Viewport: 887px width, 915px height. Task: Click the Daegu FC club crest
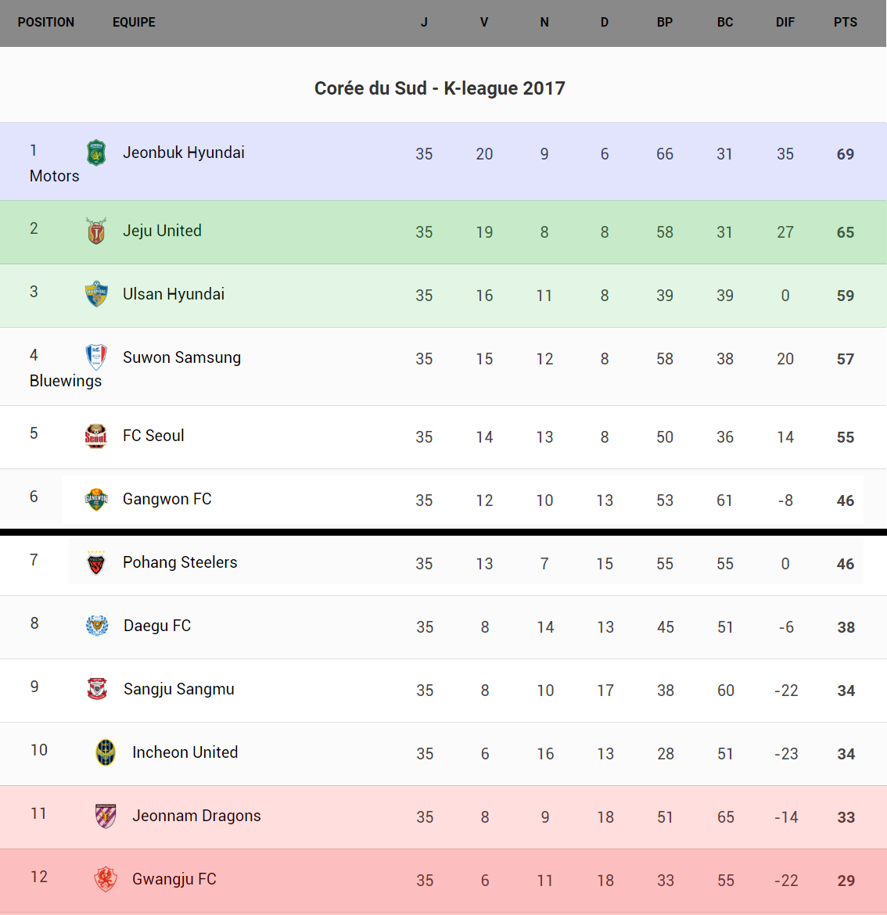pyautogui.click(x=97, y=626)
